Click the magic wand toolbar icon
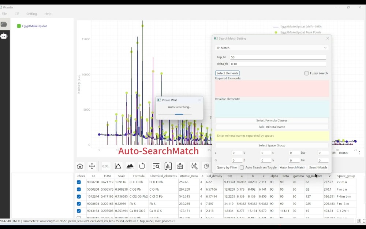The height and width of the screenshot is (229, 366). coord(194,166)
